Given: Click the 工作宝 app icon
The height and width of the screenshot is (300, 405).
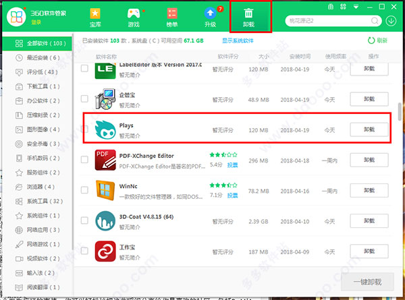Looking at the screenshot, I should tap(105, 251).
